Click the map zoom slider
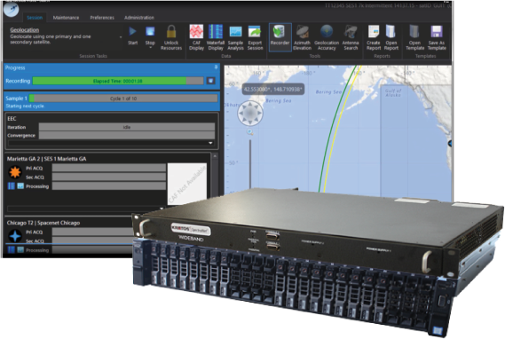The image size is (505, 339). [x=250, y=164]
